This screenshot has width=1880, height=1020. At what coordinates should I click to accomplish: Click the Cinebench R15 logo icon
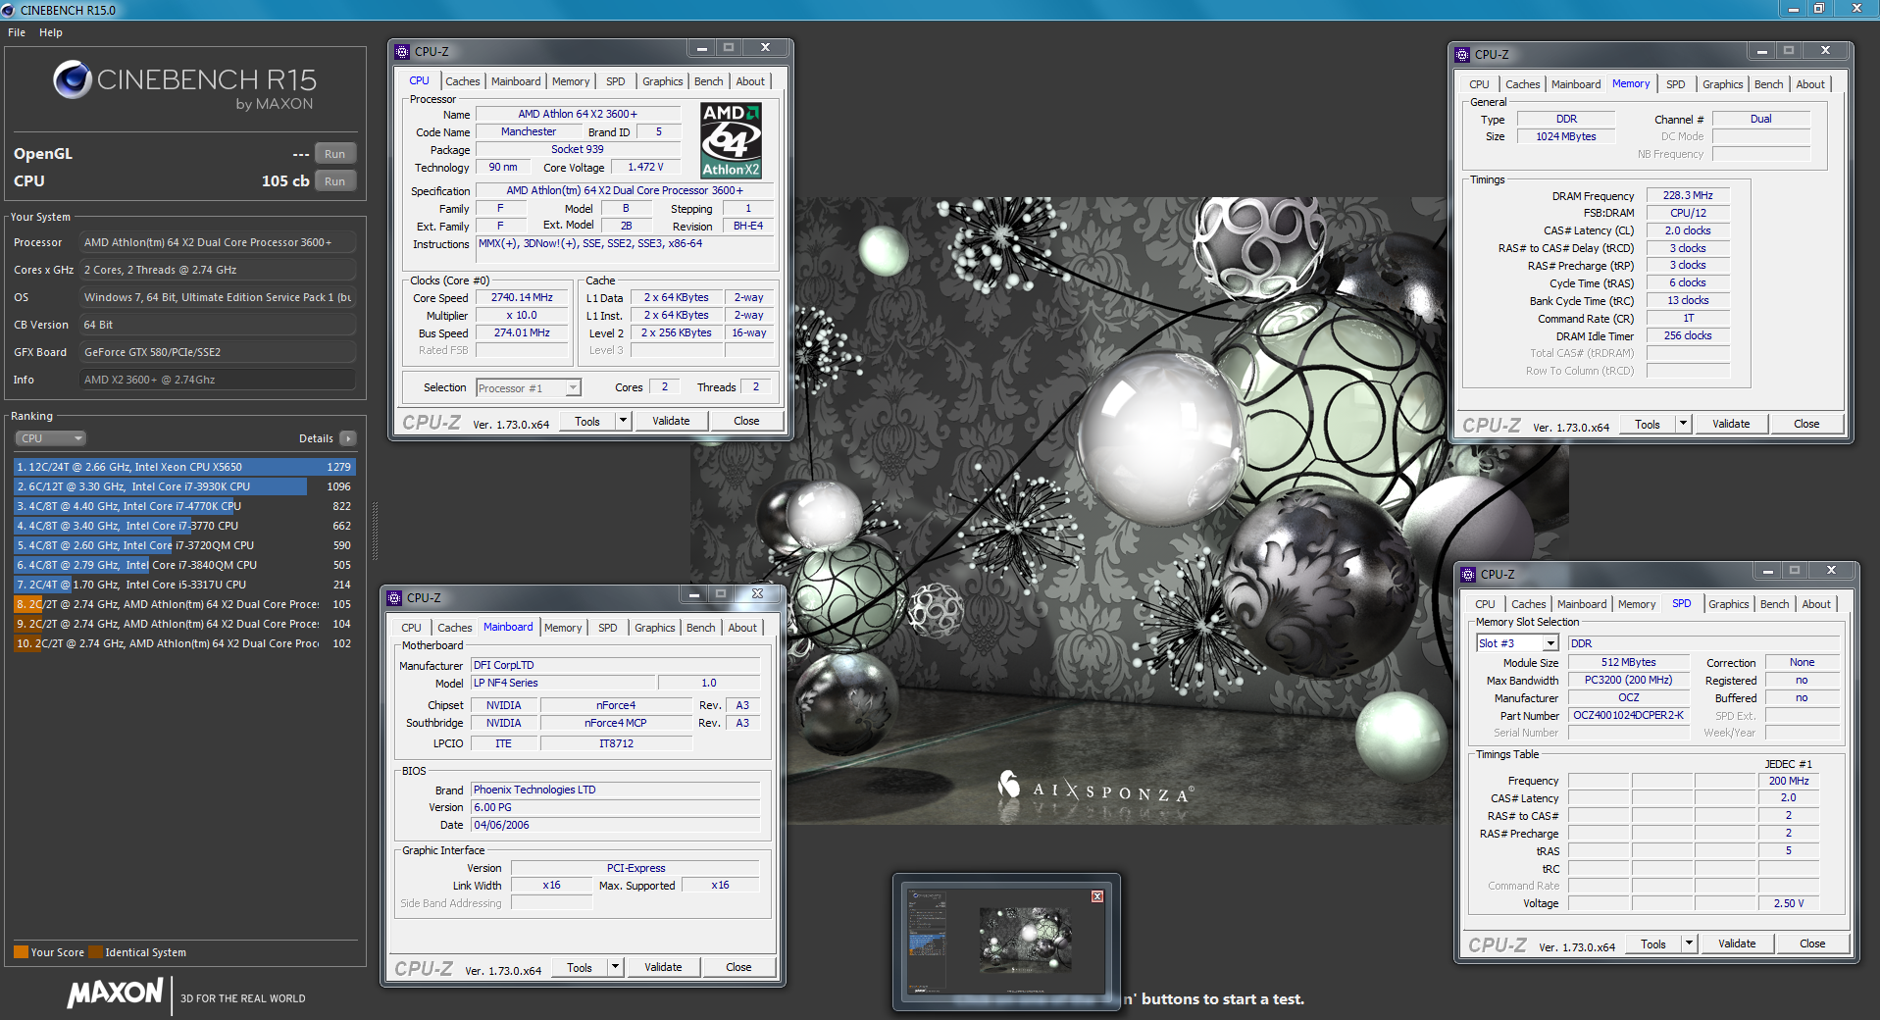(73, 79)
